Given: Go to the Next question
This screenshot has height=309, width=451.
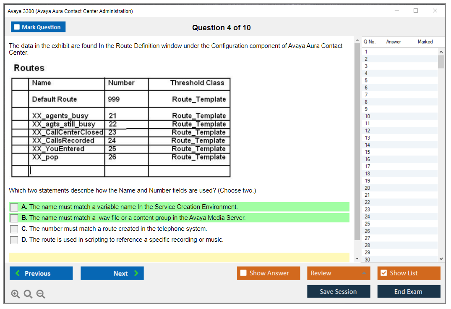Looking at the screenshot, I should pos(112,273).
